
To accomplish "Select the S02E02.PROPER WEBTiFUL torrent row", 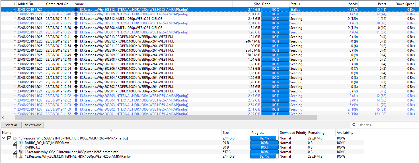I will (209, 86).
